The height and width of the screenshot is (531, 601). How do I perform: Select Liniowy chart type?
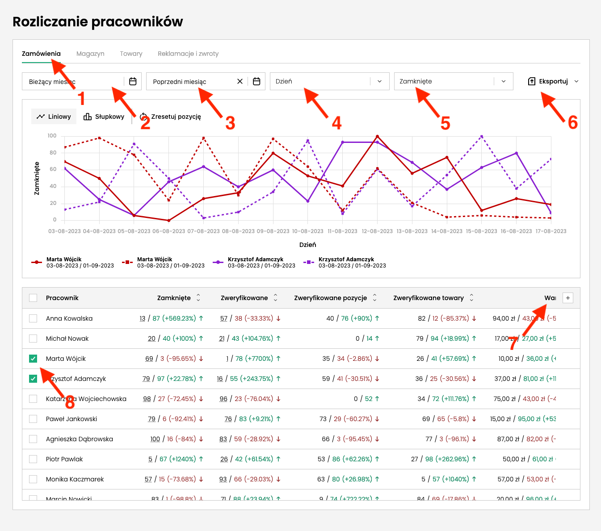54,117
